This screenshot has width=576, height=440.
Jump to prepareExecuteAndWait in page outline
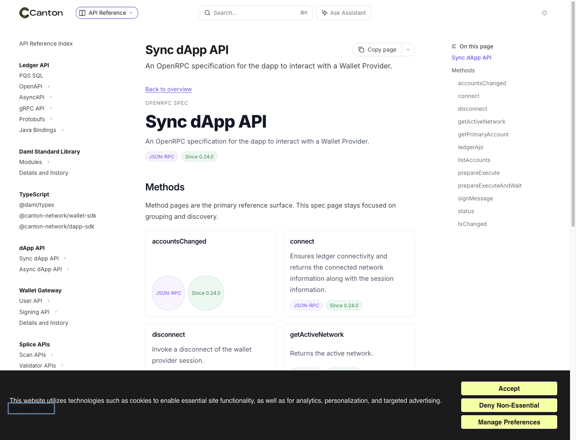click(490, 186)
